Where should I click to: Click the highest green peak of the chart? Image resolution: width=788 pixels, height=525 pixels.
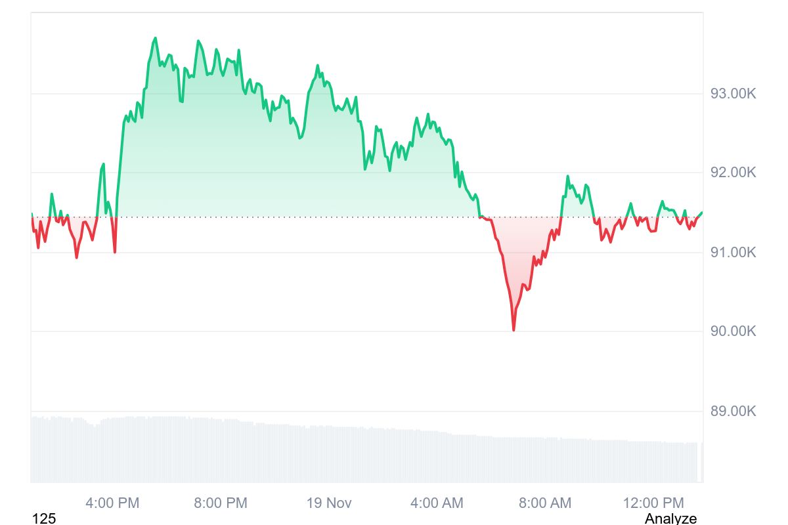(156, 38)
